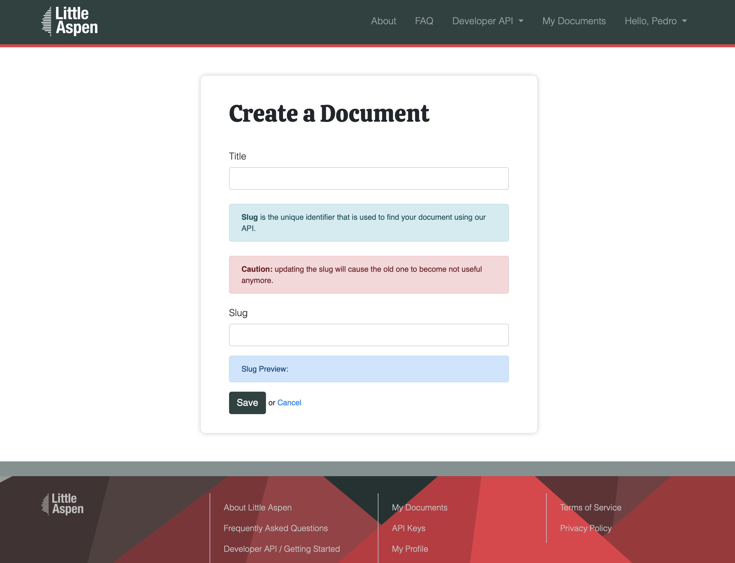Open the Hello, Pedro user menu
This screenshot has height=563, width=735.
pyautogui.click(x=655, y=21)
